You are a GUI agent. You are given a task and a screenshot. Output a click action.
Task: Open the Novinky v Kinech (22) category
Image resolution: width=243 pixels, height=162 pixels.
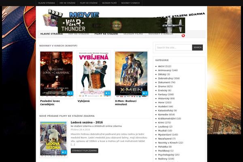coord(171,143)
